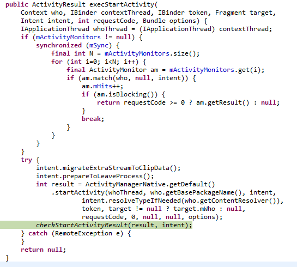Click the getDefault() method call

pos(192,184)
